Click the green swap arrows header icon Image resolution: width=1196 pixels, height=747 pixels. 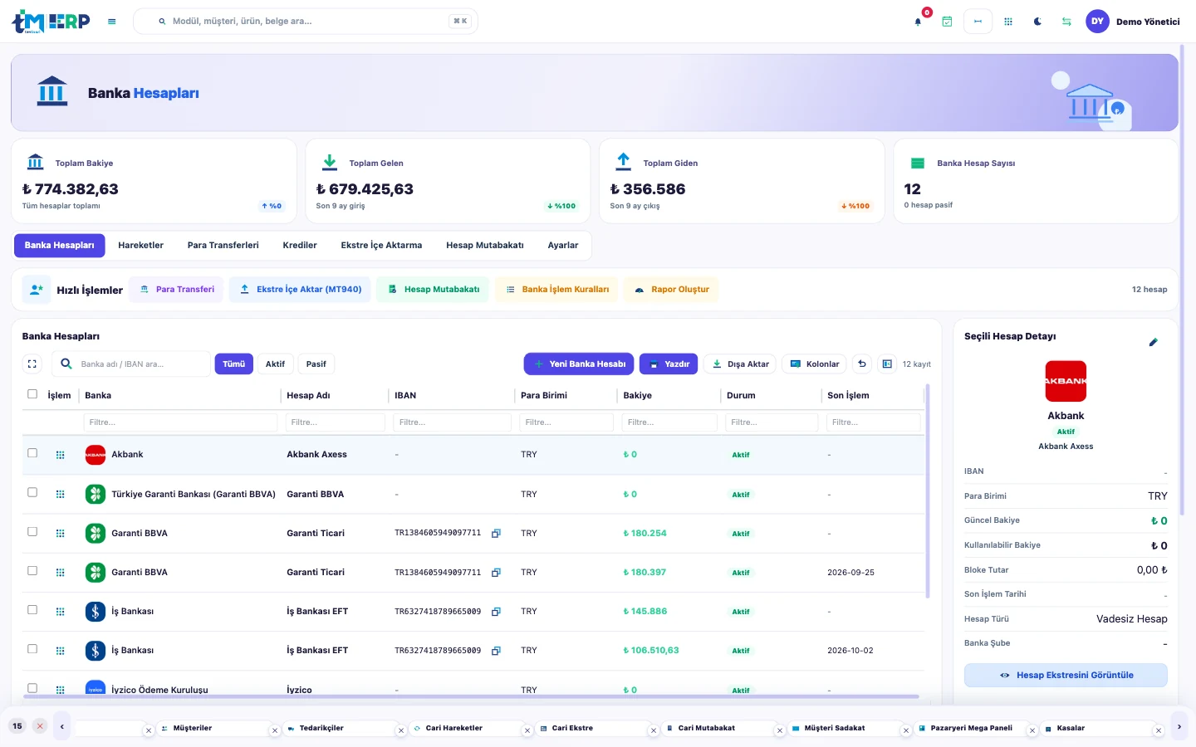[x=1066, y=22]
